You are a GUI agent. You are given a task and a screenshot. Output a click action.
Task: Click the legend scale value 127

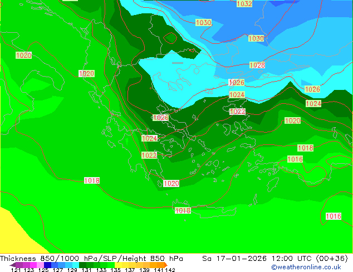click(x=58, y=270)
